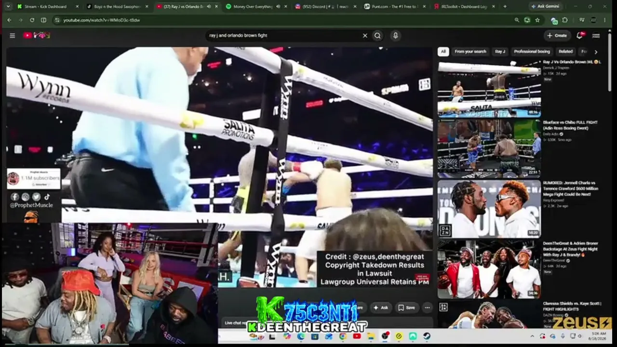Click the YouTube search input field
617x347 pixels.
tap(284, 35)
